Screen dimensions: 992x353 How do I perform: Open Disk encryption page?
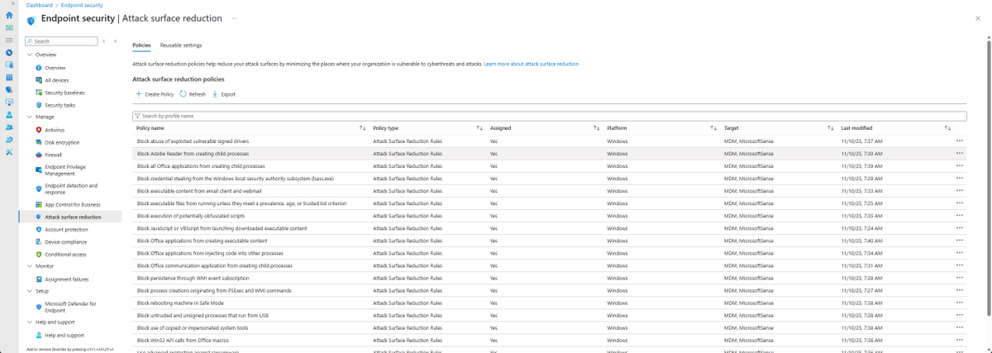(x=61, y=142)
